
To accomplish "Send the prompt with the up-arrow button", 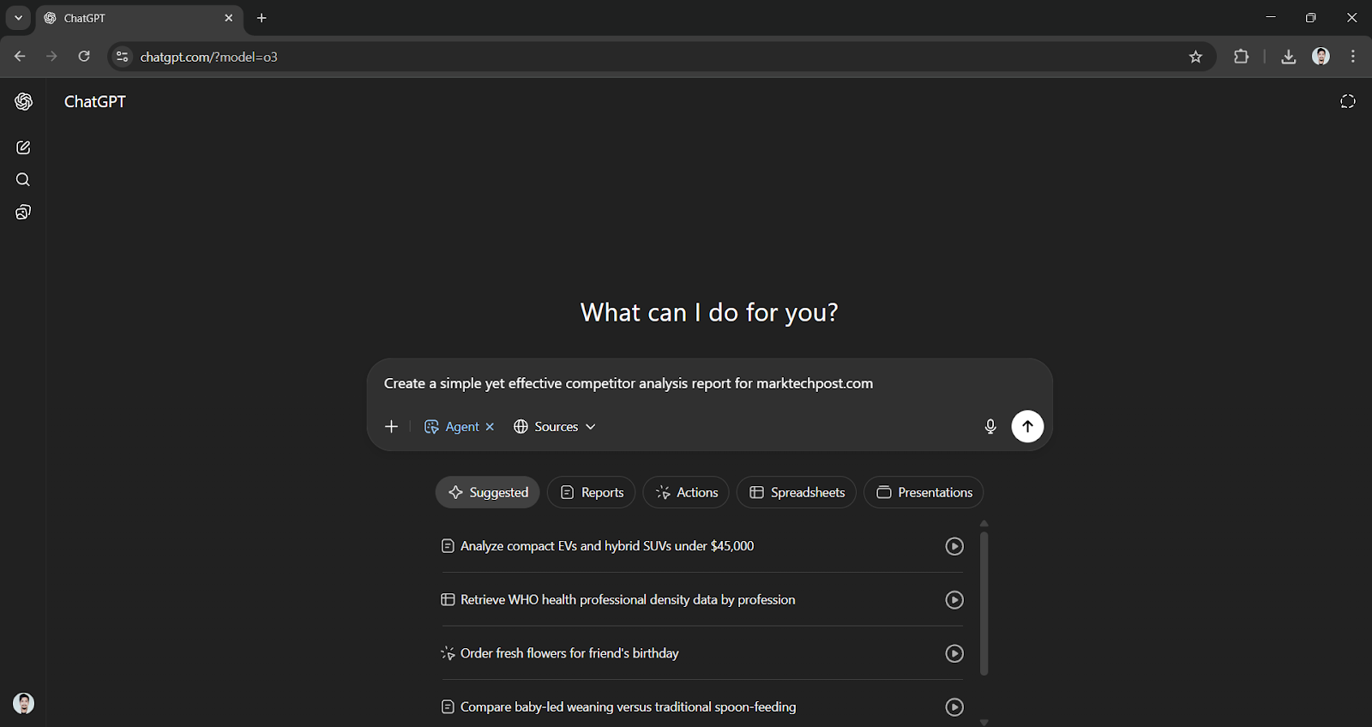I will point(1027,426).
